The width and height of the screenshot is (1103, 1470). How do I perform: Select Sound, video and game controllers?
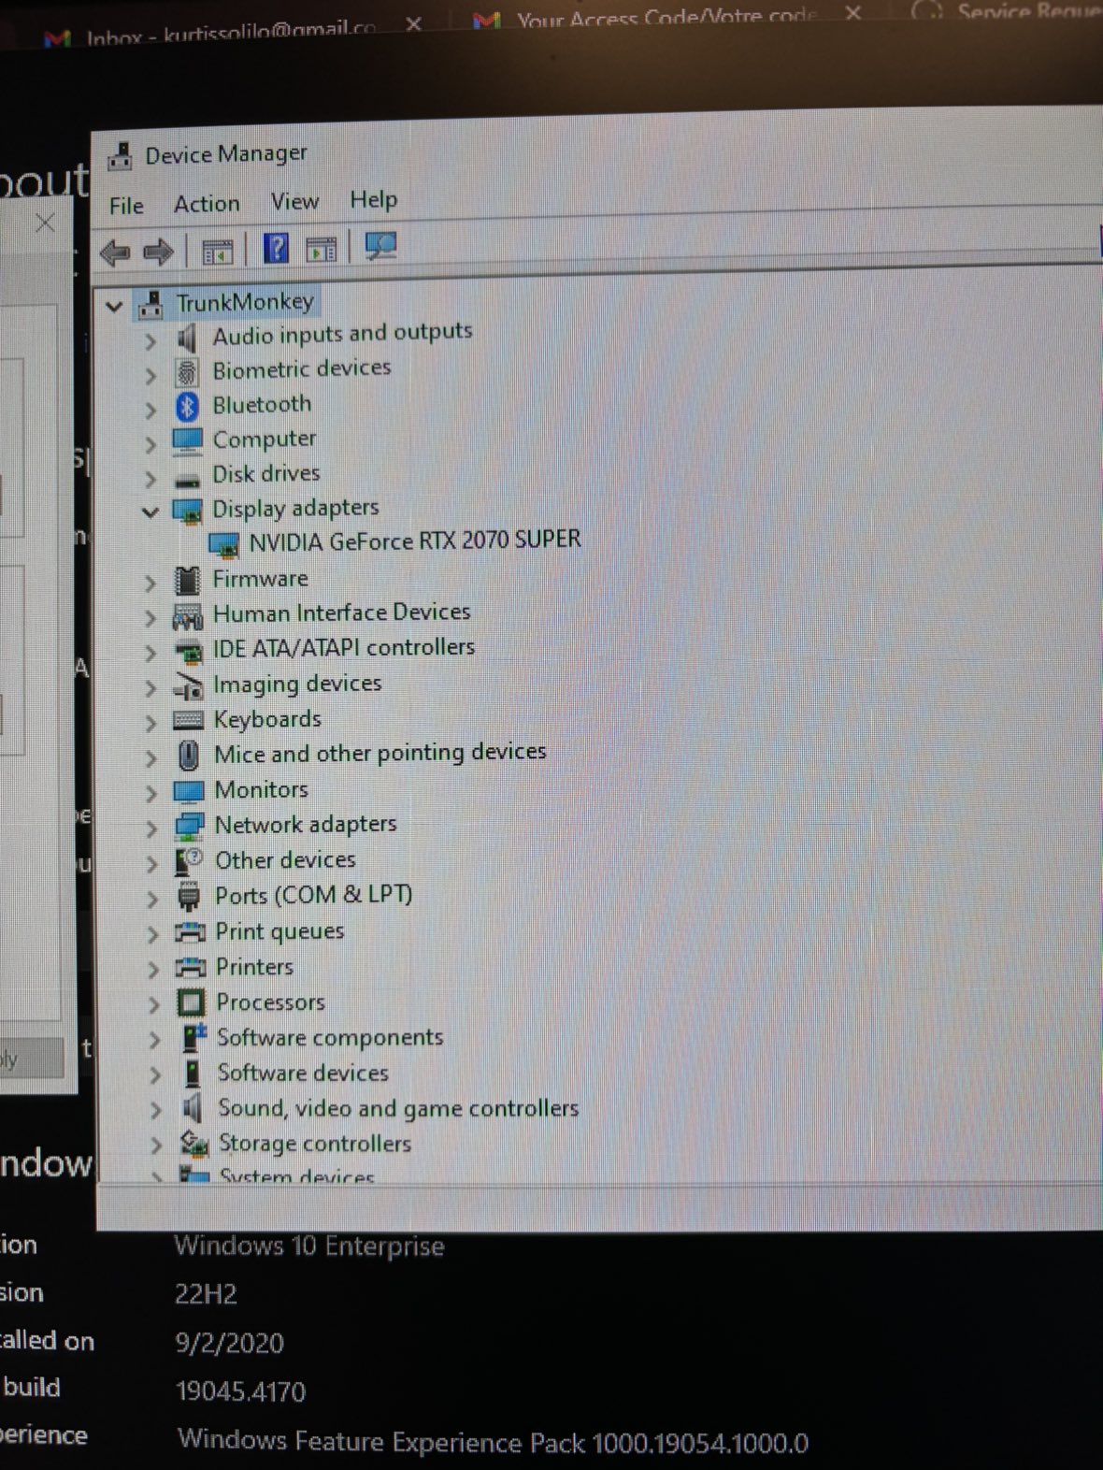click(x=397, y=1108)
